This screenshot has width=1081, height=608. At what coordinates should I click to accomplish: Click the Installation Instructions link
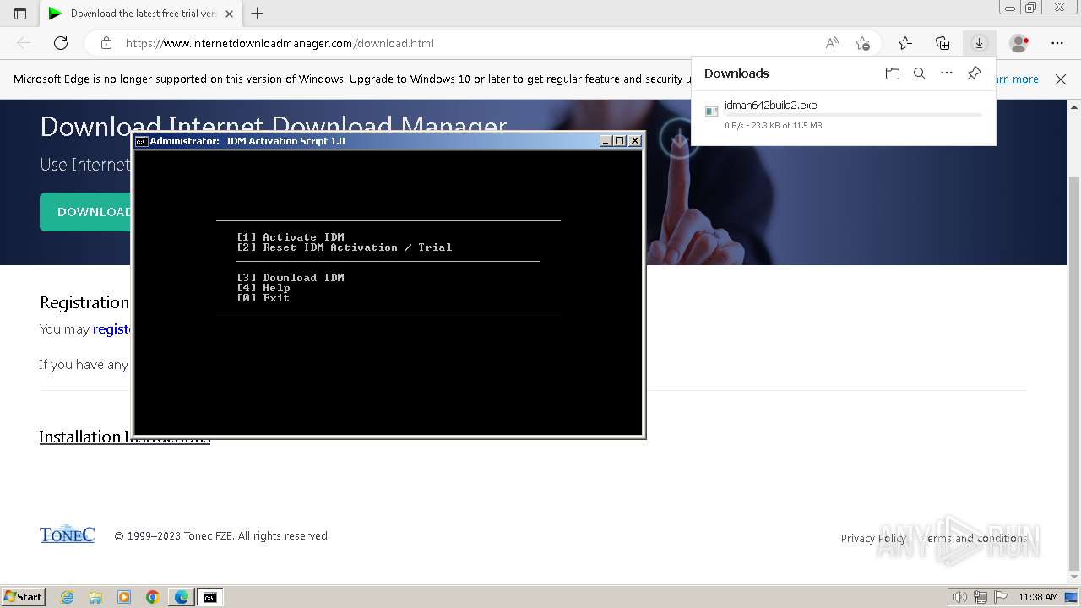pyautogui.click(x=124, y=437)
